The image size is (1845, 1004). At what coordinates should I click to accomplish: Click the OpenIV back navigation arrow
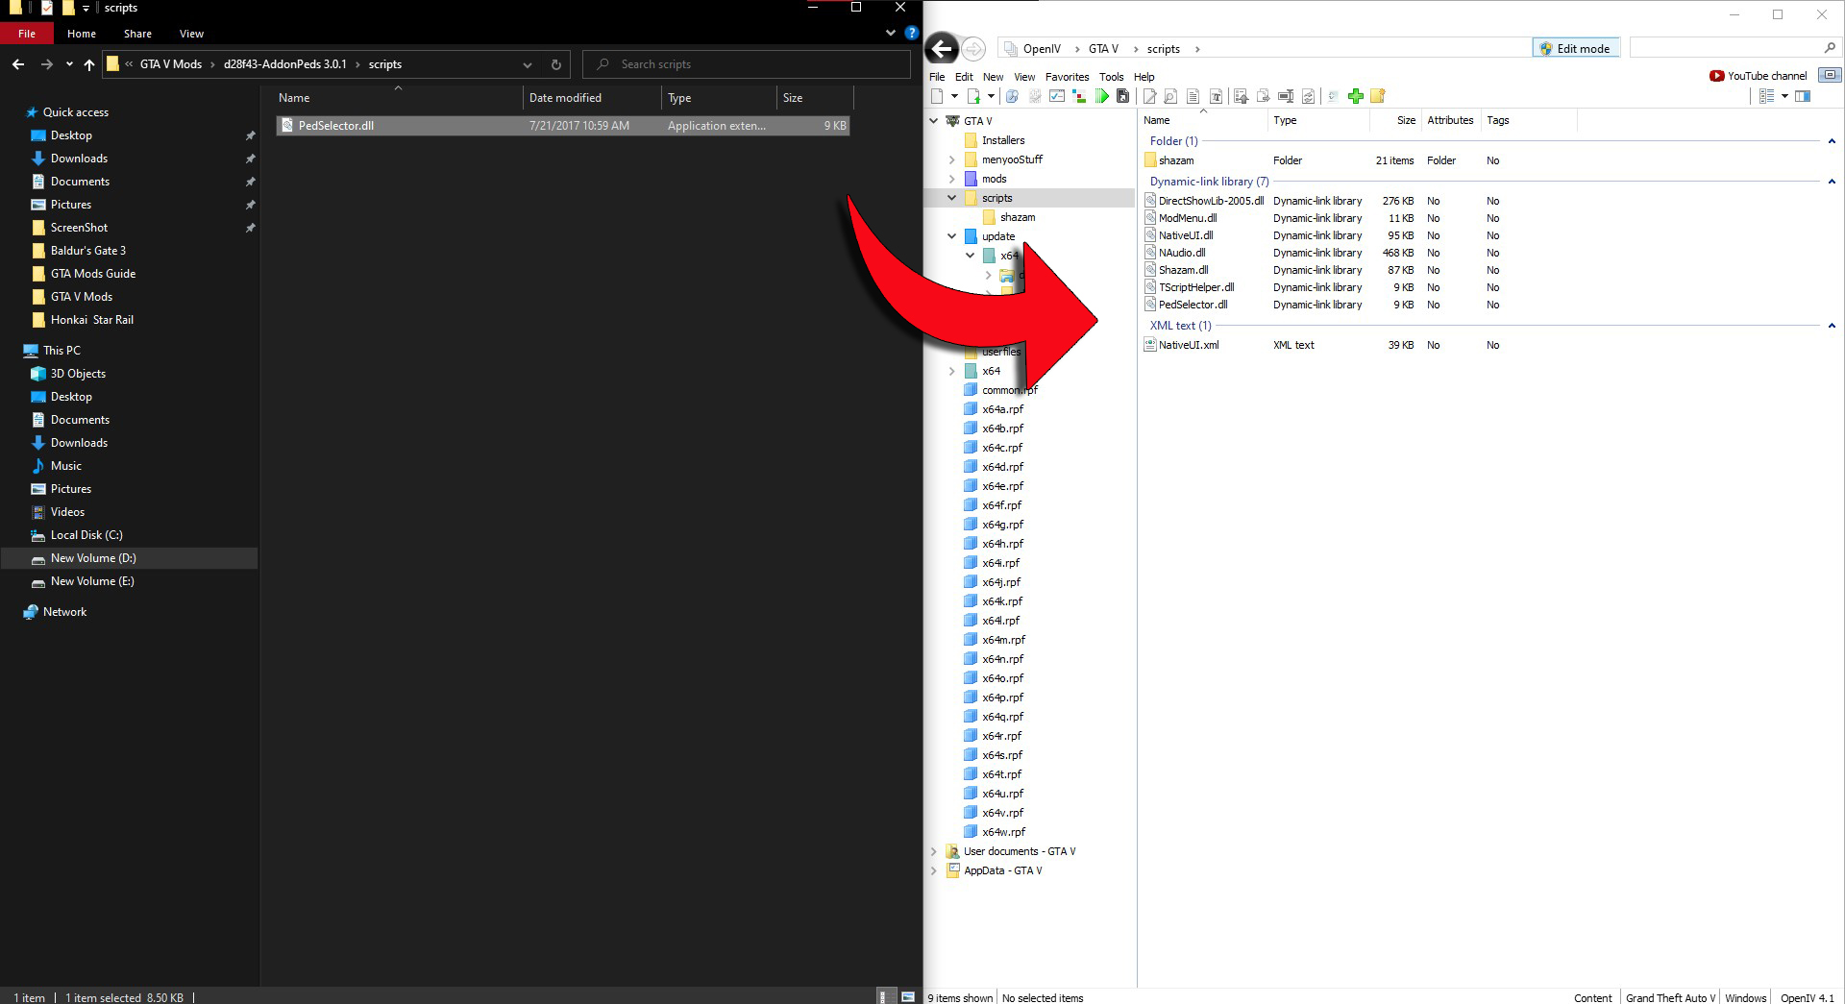[943, 48]
